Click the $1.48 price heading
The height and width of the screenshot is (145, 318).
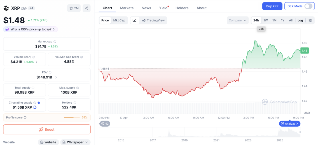coord(14,20)
